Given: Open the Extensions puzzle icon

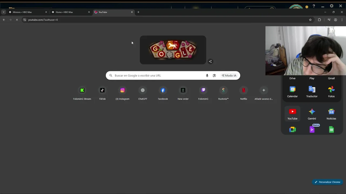Looking at the screenshot, I should (x=320, y=20).
